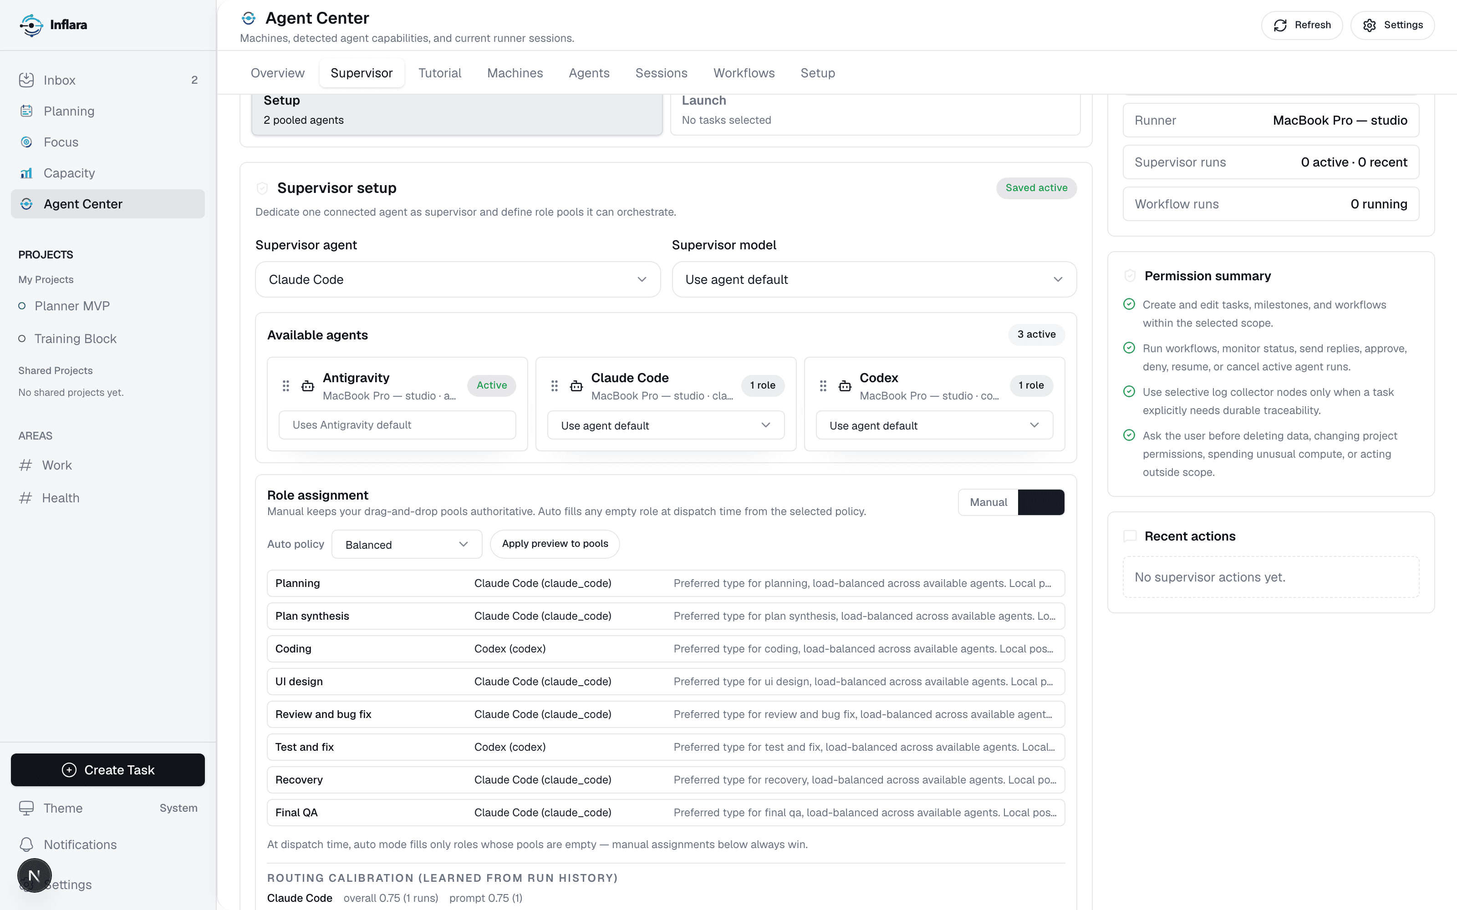Viewport: 1457px width, 910px height.
Task: Click the Uses Antigravity default field
Action: pyautogui.click(x=397, y=425)
